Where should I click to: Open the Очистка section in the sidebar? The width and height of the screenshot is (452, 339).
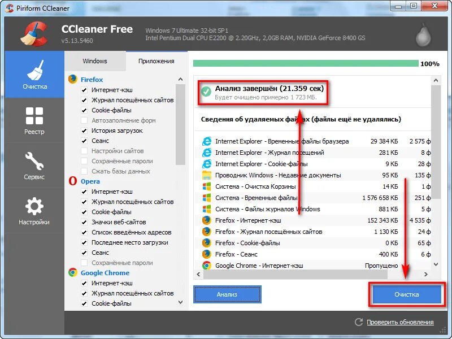34,75
